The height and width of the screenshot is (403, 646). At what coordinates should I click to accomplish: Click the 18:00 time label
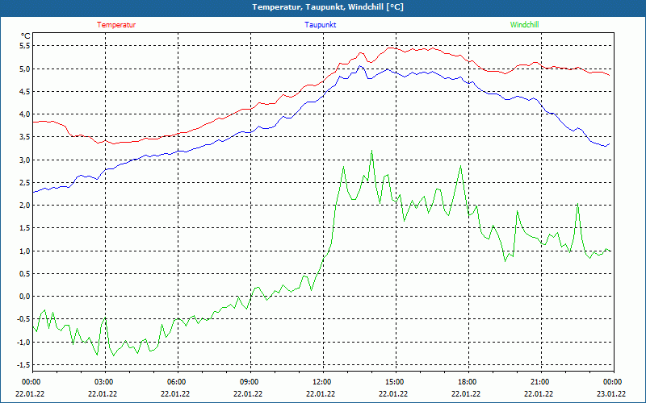tap(468, 382)
